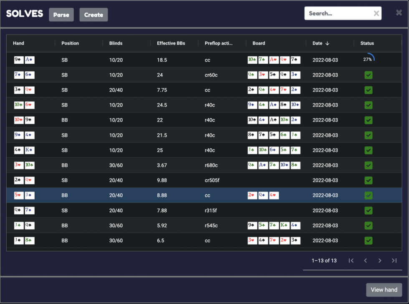
Task: Click the King of diamonds hand card
Action: (x=30, y=150)
